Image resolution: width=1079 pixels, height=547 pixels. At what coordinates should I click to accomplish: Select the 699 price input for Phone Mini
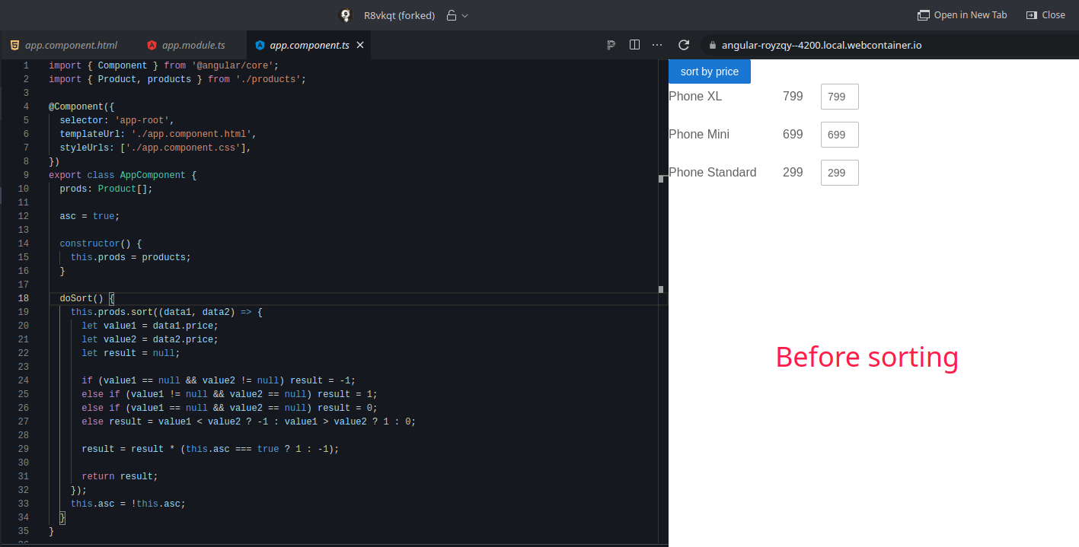tap(839, 134)
